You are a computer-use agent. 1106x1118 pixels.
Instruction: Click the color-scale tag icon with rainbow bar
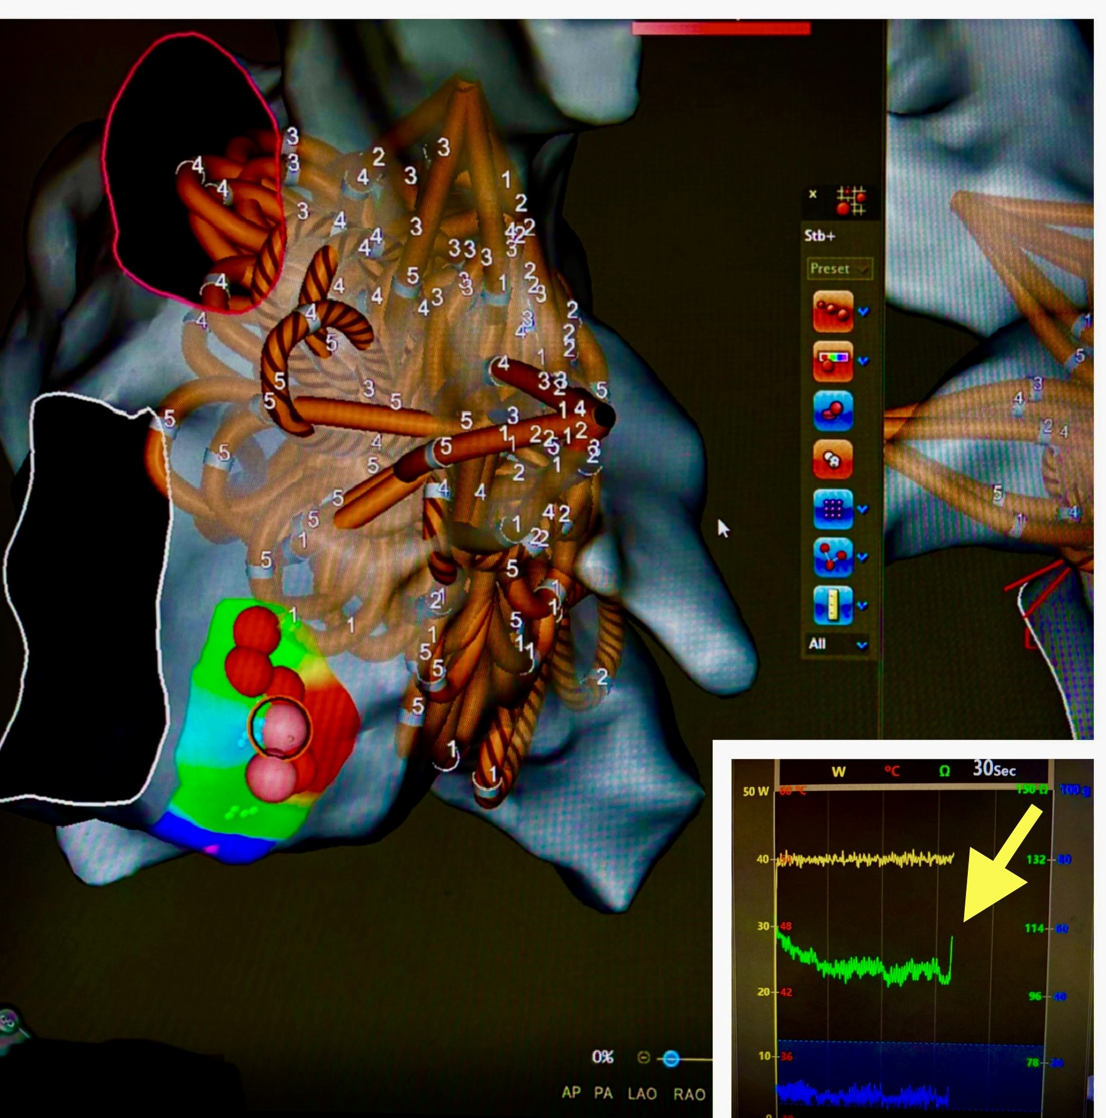(x=833, y=361)
